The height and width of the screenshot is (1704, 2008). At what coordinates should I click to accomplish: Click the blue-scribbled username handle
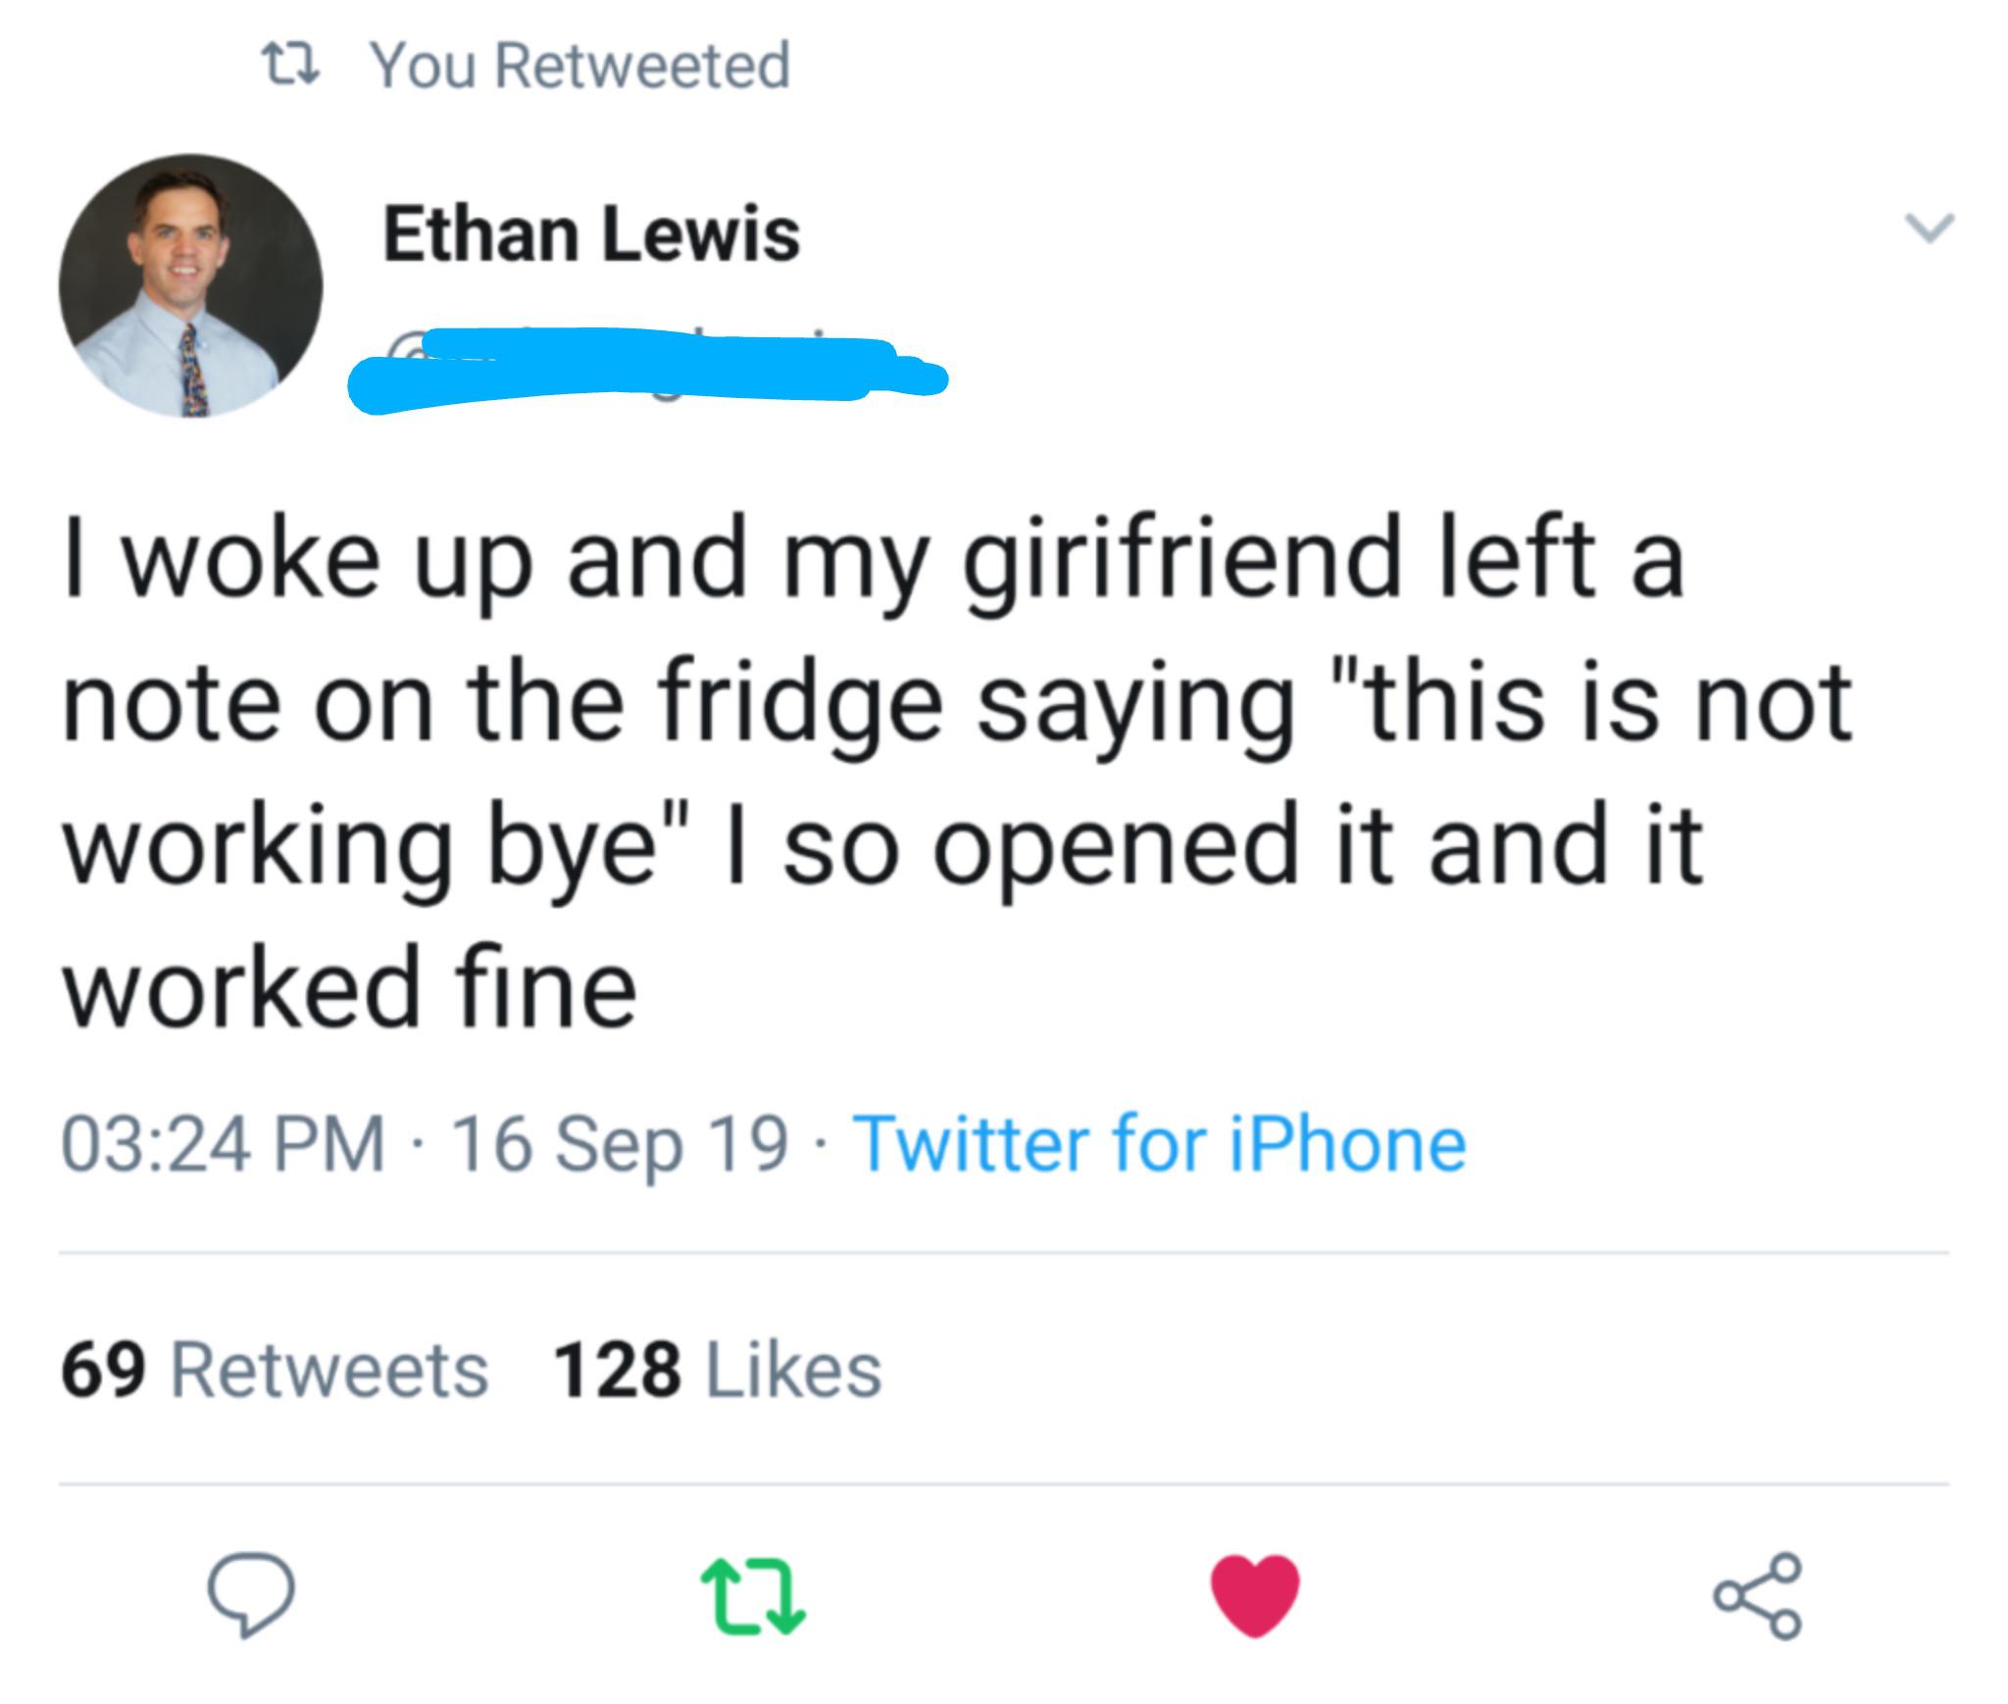pos(647,373)
